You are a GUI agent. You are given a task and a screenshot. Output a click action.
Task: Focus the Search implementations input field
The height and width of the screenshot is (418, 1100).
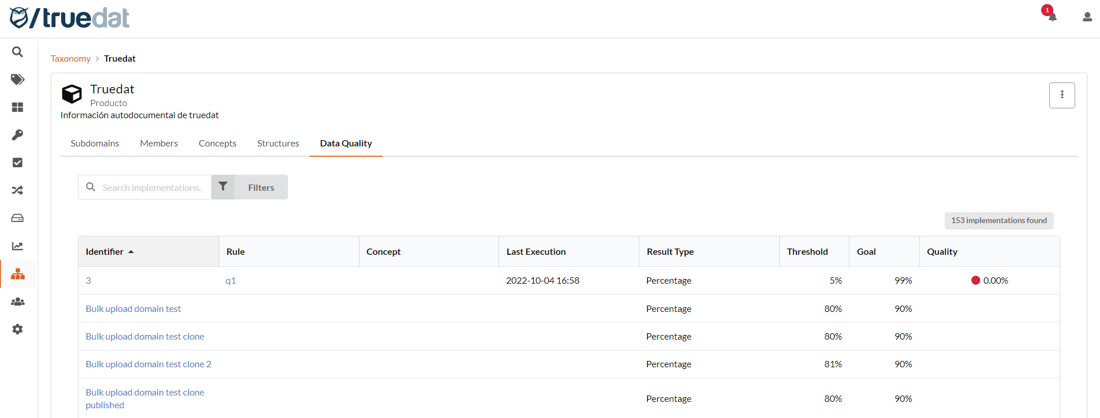tap(152, 187)
